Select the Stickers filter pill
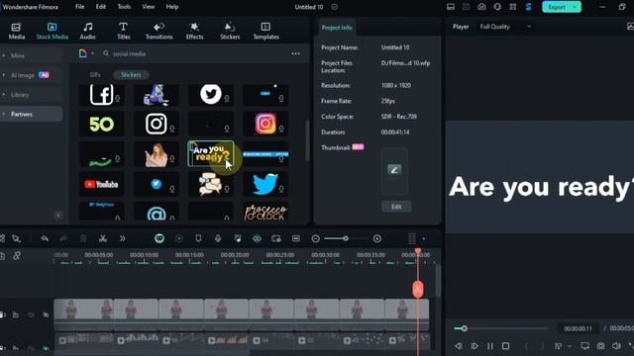Viewport: 634px width, 356px height. 131,75
